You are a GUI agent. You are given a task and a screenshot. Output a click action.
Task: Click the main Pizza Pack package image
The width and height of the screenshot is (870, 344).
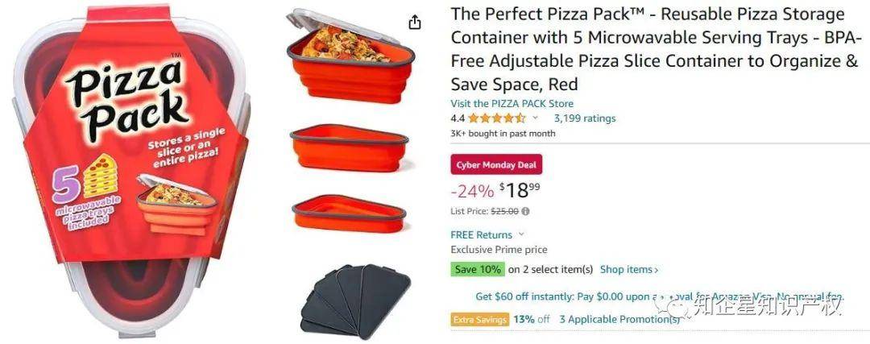(x=131, y=171)
